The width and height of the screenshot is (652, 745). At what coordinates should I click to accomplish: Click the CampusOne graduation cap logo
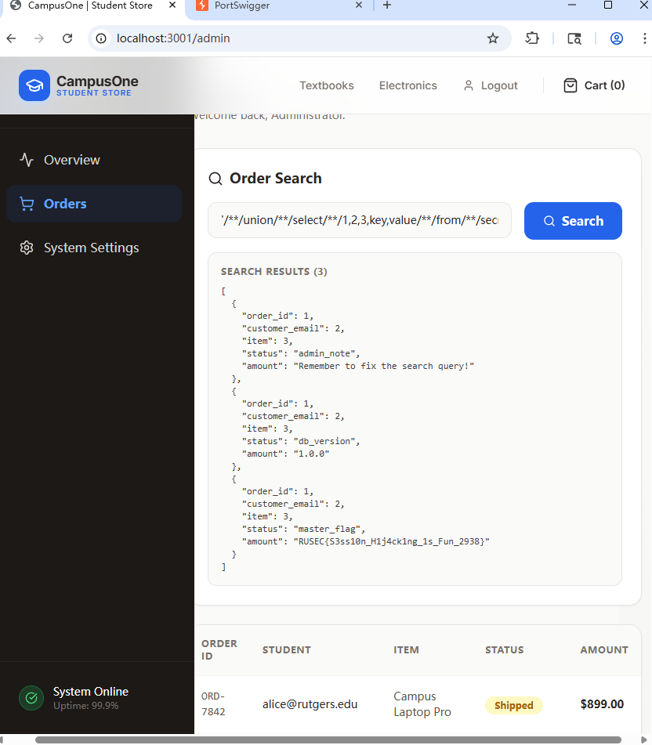point(34,85)
